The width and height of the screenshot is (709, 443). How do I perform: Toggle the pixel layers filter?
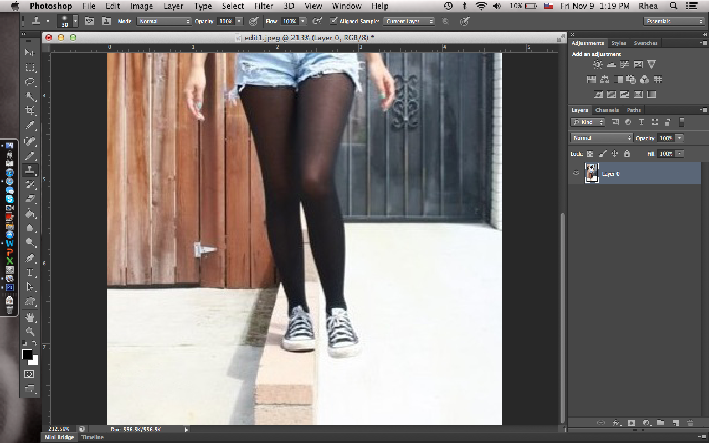point(615,122)
